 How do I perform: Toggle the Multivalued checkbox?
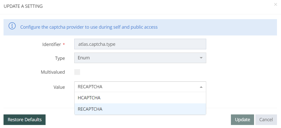pyautogui.click(x=77, y=72)
